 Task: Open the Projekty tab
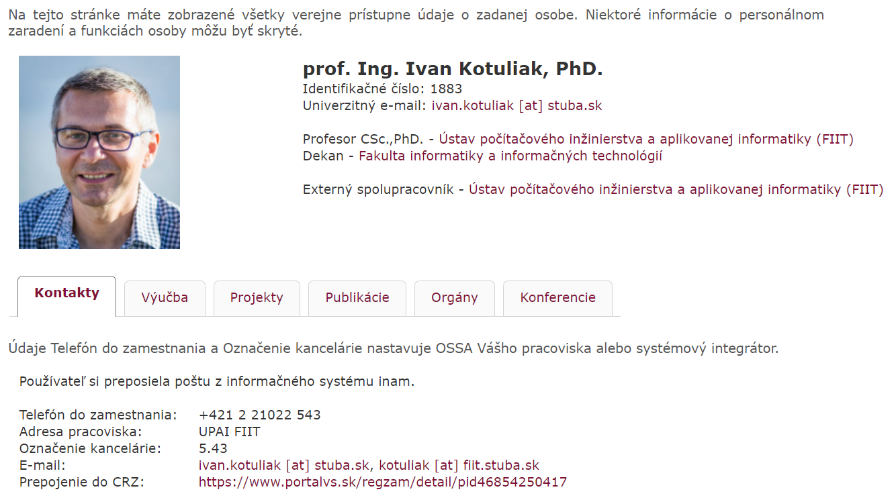257,298
